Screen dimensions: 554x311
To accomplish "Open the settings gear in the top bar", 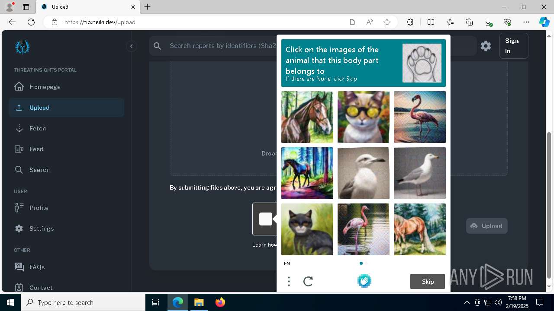I will 486,46.
